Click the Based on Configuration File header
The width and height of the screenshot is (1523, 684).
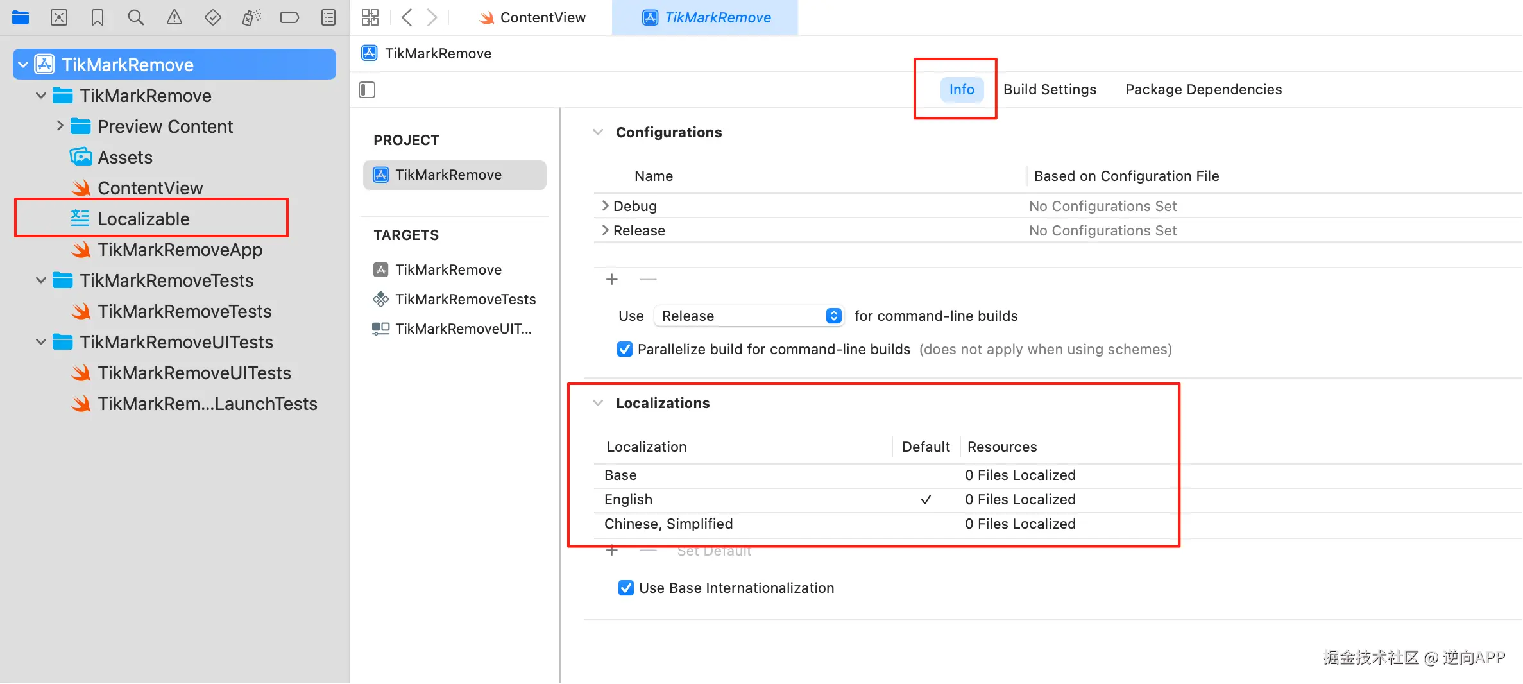coord(1127,176)
